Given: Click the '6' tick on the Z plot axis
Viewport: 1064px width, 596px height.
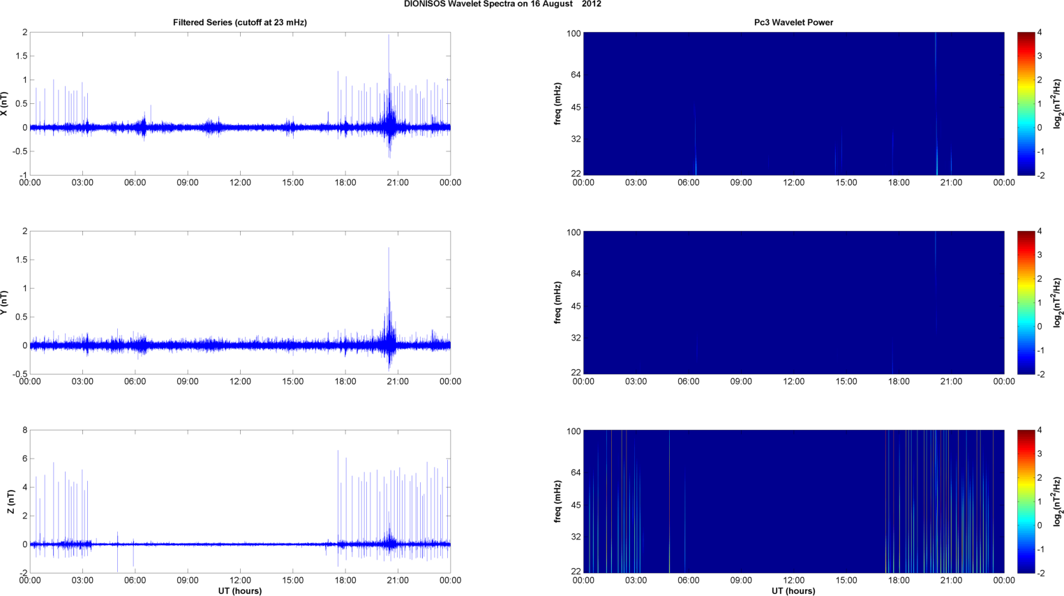Looking at the screenshot, I should [24, 459].
